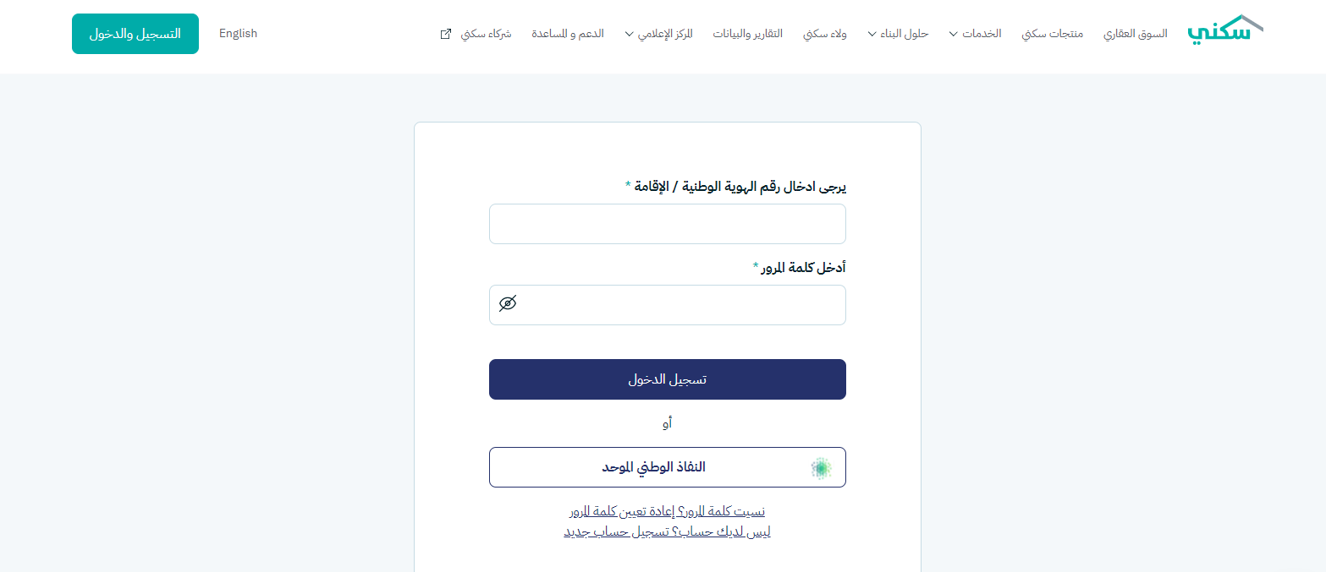Viewport: 1326px width, 572px height.
Task: Toggle password visibility eye icon
Action: [508, 304]
